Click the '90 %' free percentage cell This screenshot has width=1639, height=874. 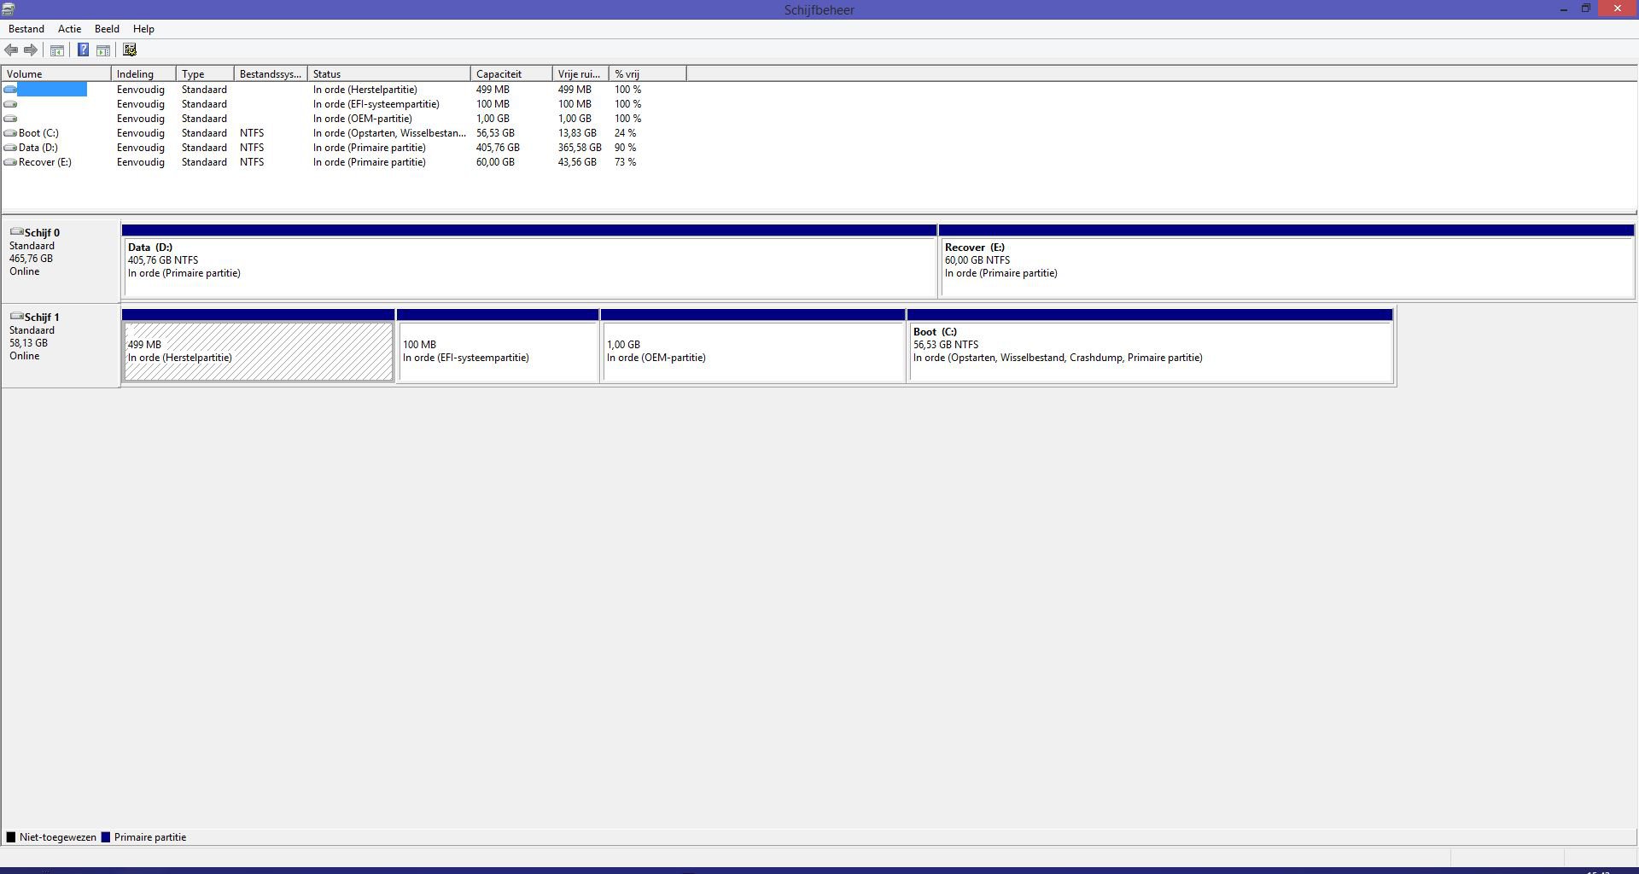pyautogui.click(x=625, y=148)
